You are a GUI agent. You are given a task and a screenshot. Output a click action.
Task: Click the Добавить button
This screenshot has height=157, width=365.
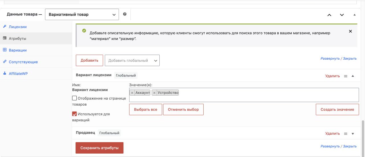point(89,60)
